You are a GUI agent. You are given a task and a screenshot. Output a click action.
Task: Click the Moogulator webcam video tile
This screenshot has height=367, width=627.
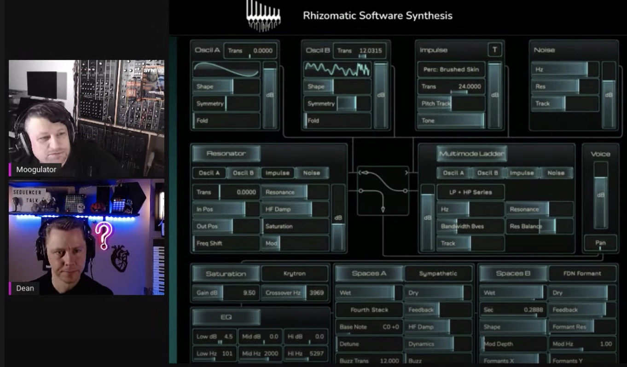click(87, 118)
